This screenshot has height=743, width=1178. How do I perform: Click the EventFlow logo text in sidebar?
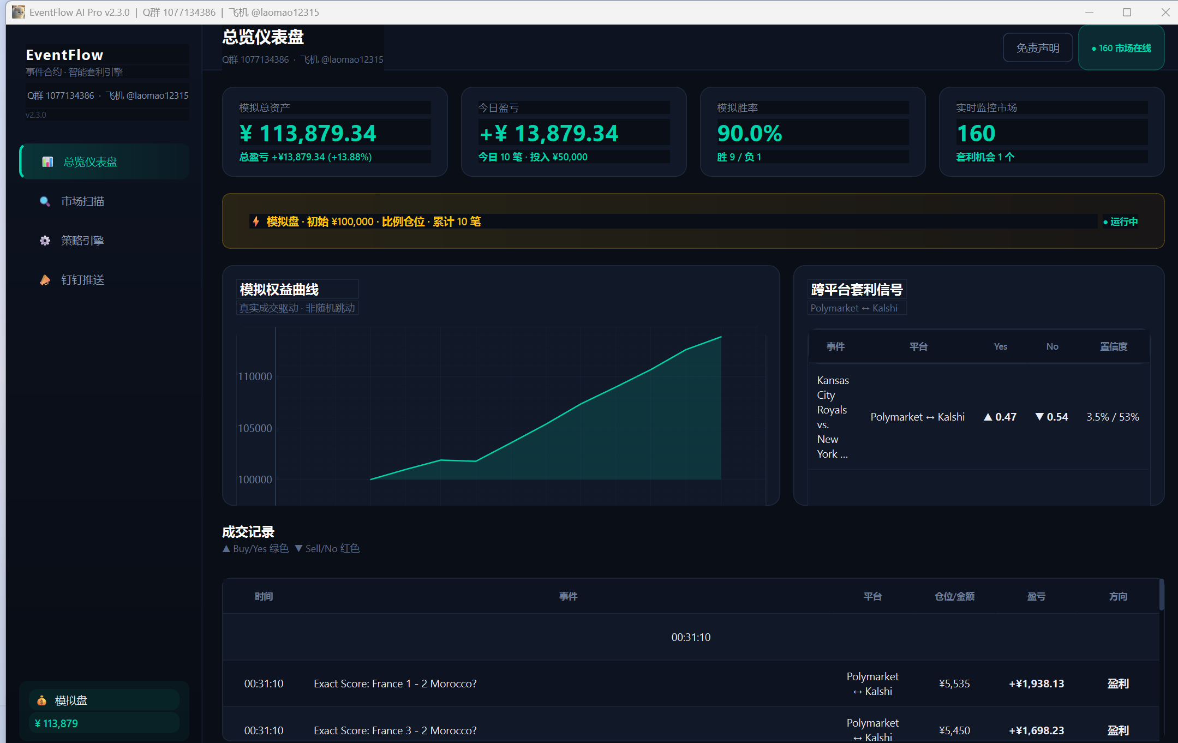tap(64, 55)
